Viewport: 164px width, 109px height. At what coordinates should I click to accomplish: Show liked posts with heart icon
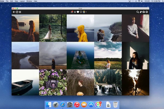pyautogui.click(x=78, y=12)
